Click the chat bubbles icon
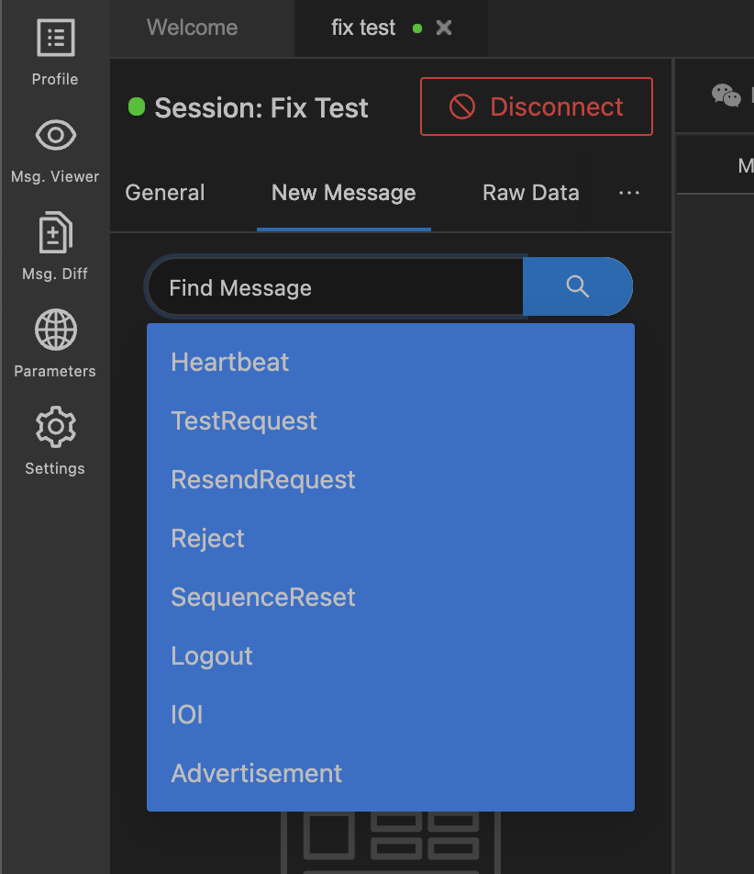Image resolution: width=754 pixels, height=874 pixels. coord(726,95)
